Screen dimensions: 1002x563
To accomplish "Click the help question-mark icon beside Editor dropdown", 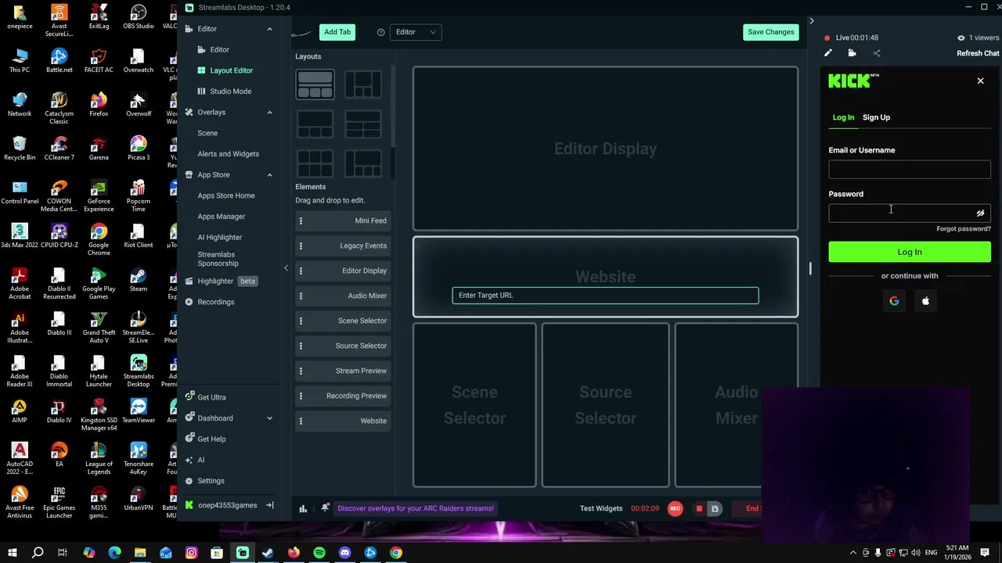I will tap(380, 32).
